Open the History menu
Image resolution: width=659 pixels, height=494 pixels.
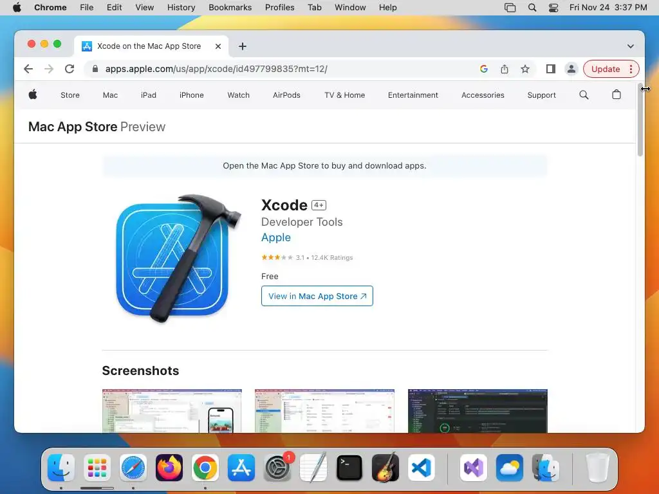coord(181,7)
